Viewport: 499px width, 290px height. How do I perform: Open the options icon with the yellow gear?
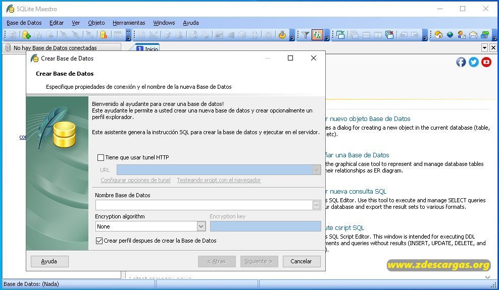(x=282, y=35)
